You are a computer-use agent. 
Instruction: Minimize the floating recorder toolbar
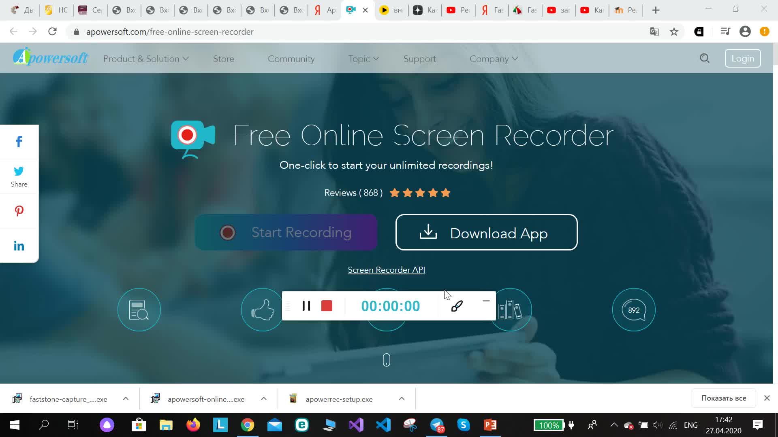click(486, 301)
